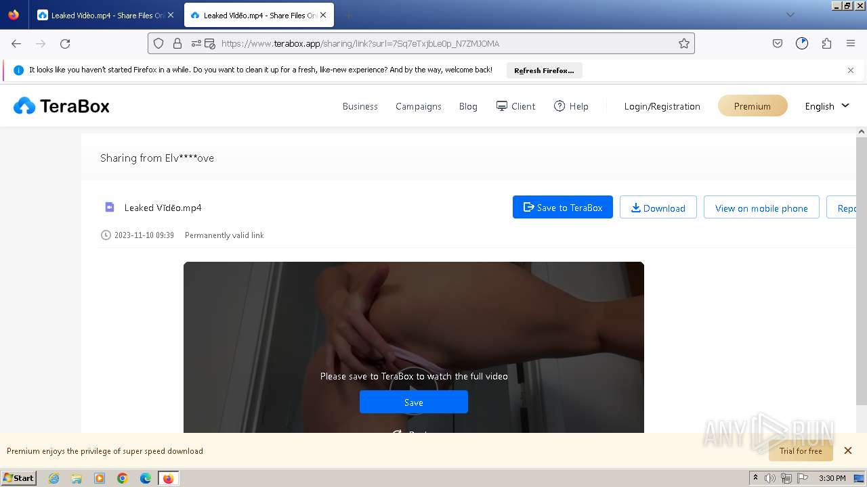867x487 pixels.
Task: Click the network tray icon
Action: [x=786, y=478]
